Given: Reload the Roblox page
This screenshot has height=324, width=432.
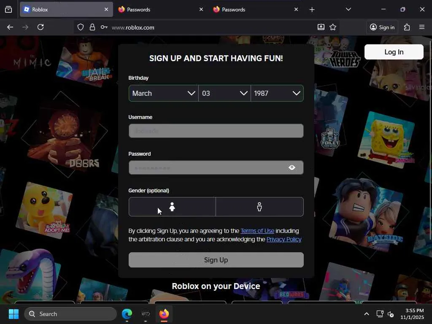Looking at the screenshot, I should (40, 27).
